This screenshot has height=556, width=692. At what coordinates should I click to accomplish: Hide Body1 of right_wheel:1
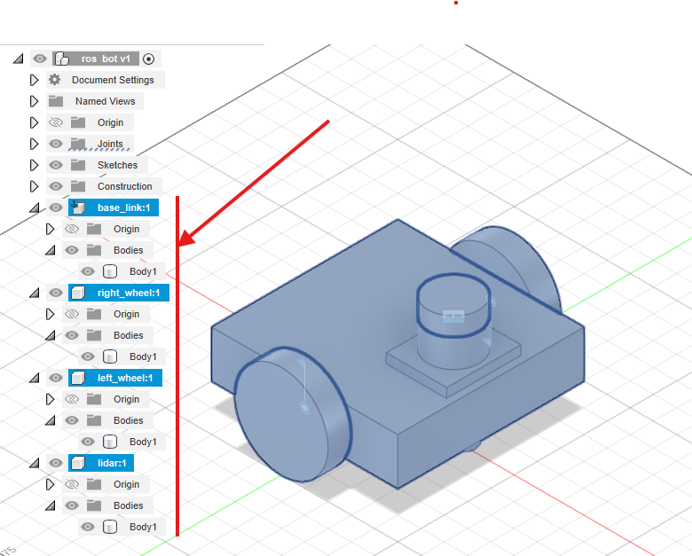88,356
